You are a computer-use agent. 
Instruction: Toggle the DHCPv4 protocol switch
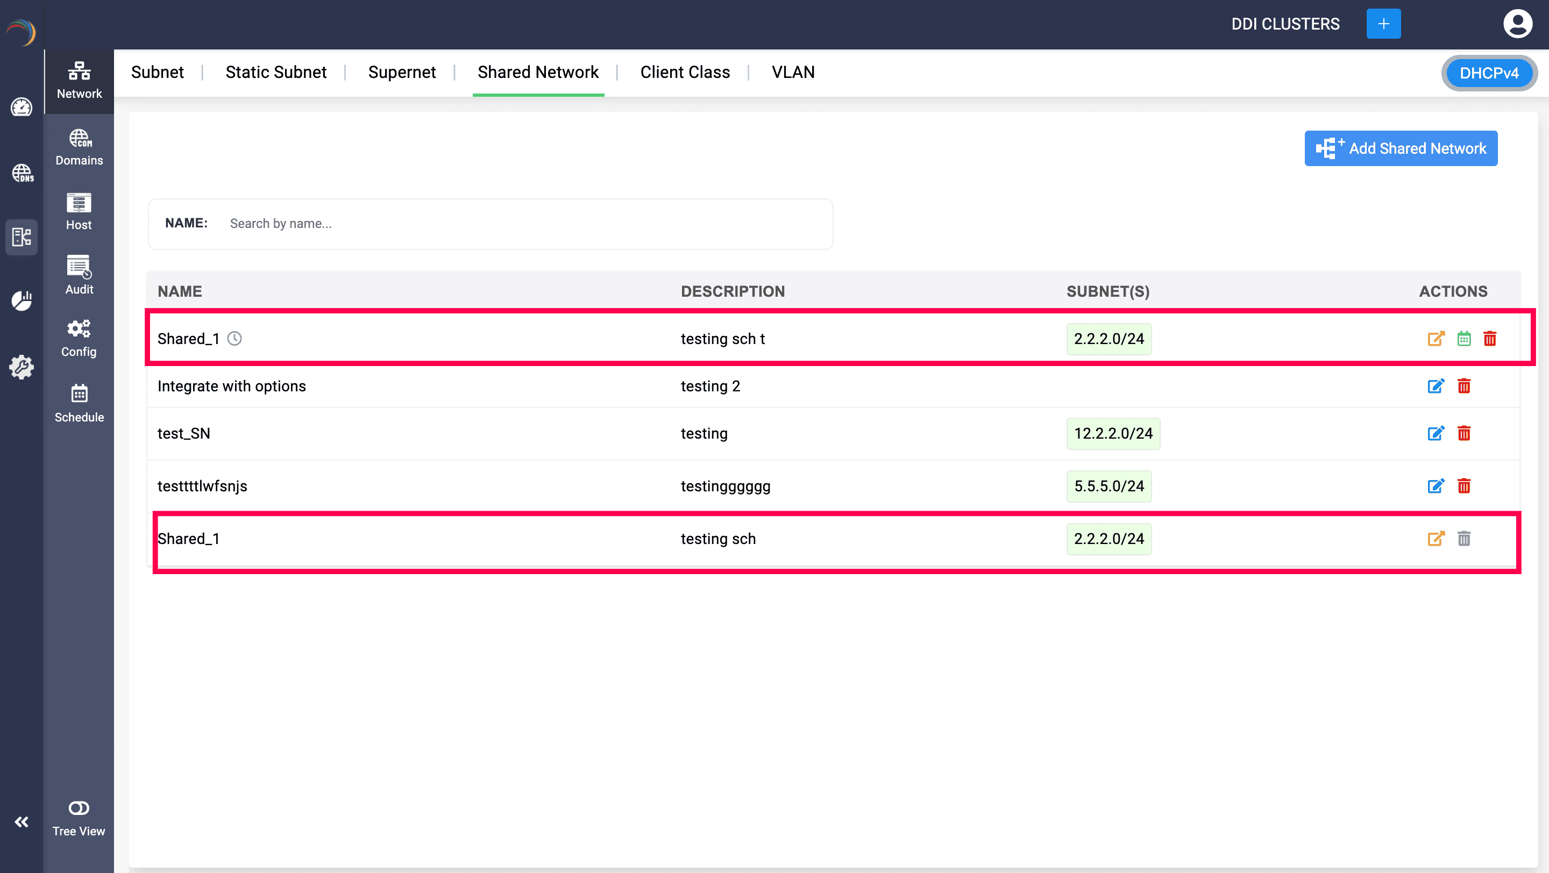pyautogui.click(x=1488, y=73)
